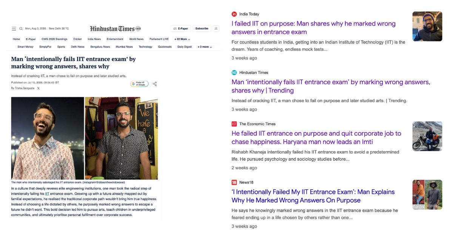Open the hamburger menu on Hindustan Times
Image resolution: width=453 pixels, height=238 pixels.
click(14, 29)
